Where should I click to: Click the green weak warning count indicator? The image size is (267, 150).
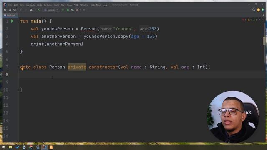click(x=255, y=20)
